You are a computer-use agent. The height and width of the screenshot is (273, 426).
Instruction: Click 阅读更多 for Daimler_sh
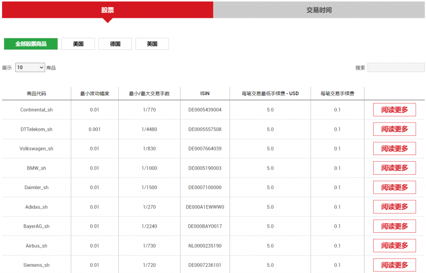click(394, 187)
